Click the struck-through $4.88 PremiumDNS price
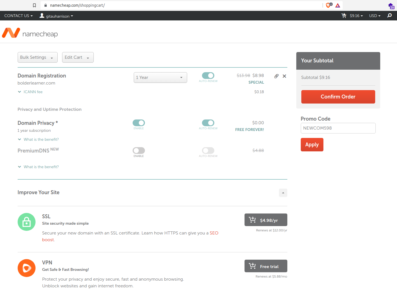The height and width of the screenshot is (291, 397). pyautogui.click(x=258, y=151)
